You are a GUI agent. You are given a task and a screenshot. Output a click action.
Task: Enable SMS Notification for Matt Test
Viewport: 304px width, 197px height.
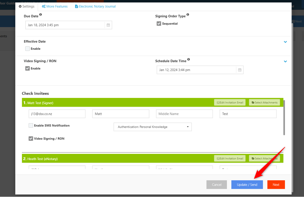point(31,125)
